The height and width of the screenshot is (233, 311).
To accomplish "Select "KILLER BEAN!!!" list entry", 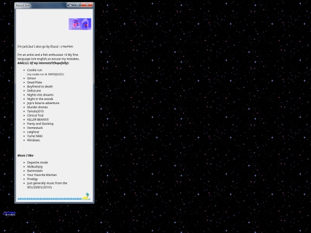I will pyautogui.click(x=38, y=120).
